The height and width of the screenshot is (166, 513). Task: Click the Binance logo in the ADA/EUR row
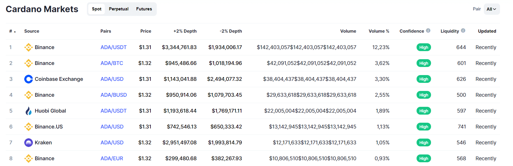(28, 158)
